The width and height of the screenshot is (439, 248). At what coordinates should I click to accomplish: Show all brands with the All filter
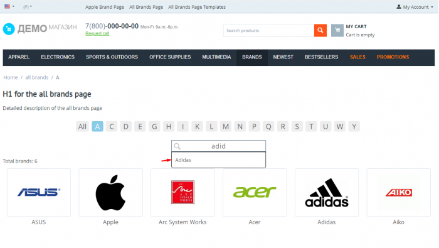coord(82,126)
